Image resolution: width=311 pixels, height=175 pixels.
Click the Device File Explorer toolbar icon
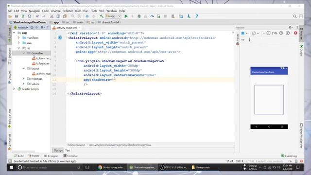pyautogui.click(x=181, y=16)
